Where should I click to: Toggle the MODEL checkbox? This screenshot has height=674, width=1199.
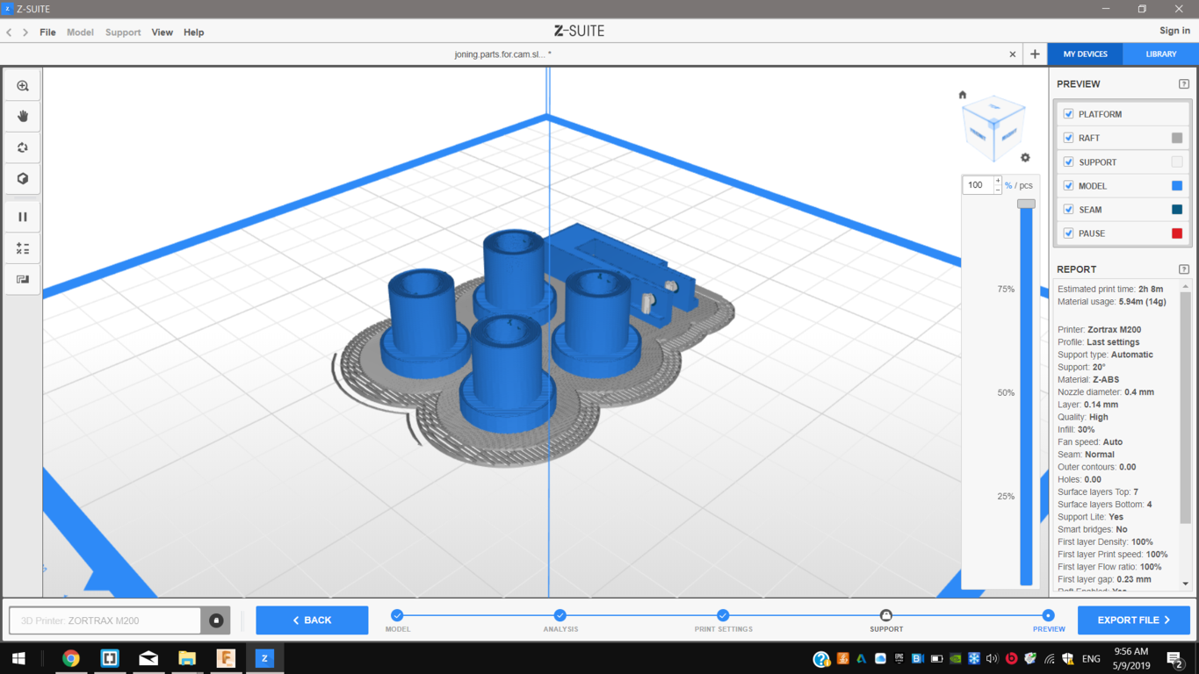click(1069, 186)
